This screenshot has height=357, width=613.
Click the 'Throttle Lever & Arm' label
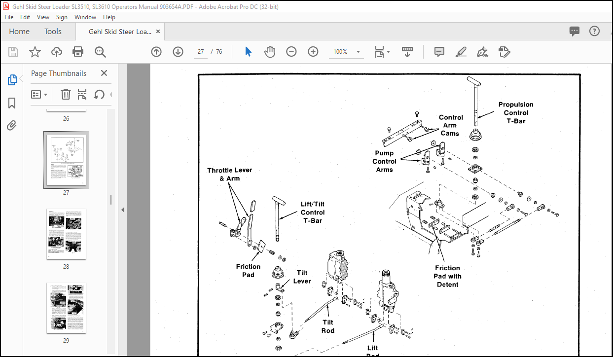tap(230, 174)
